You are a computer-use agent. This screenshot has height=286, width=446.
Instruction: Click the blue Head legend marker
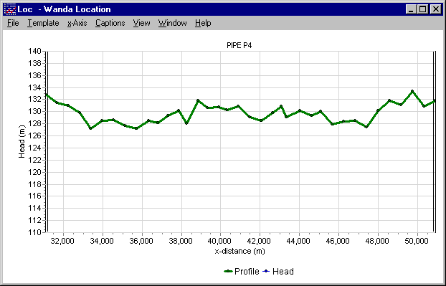point(266,272)
